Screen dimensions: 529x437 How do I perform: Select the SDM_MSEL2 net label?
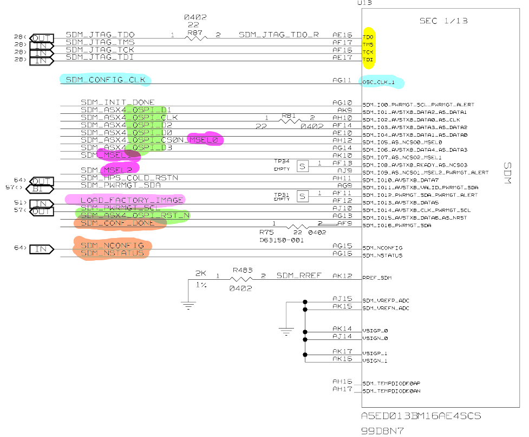click(x=106, y=170)
